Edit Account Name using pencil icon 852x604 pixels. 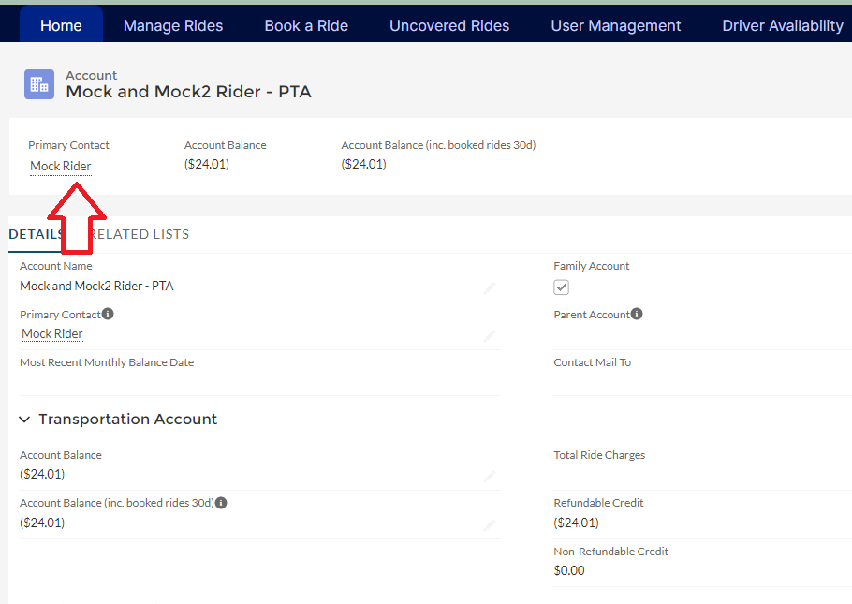[490, 288]
